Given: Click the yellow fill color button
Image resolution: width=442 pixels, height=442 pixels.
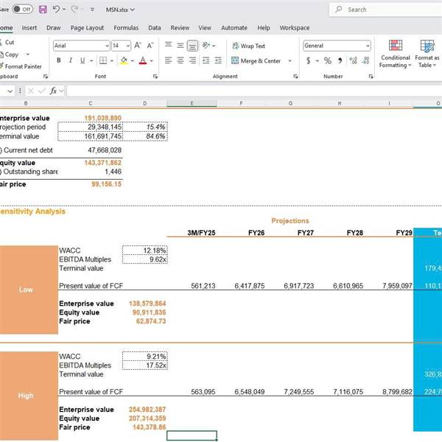Looking at the screenshot, I should tap(123, 60).
